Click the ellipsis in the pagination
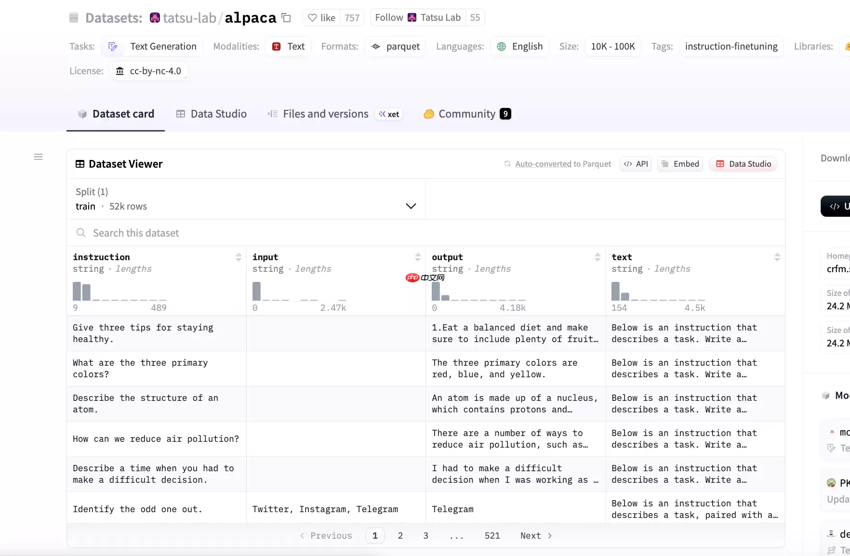Image resolution: width=850 pixels, height=556 pixels. 456,536
